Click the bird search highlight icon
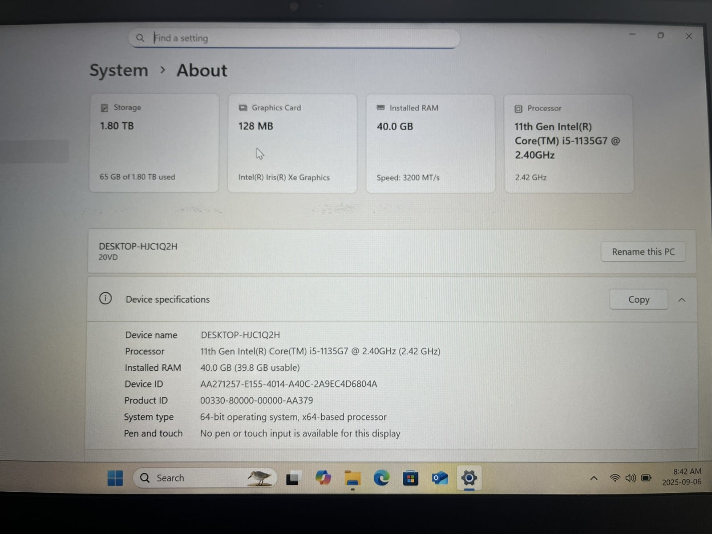This screenshot has height=534, width=712. (x=260, y=478)
